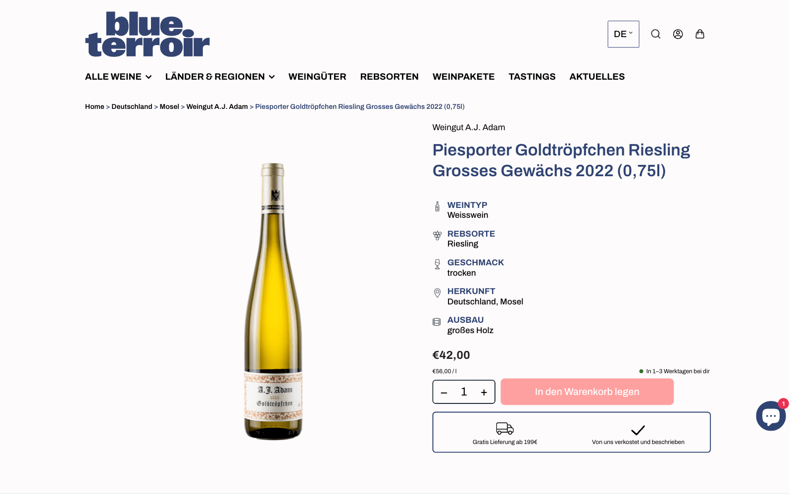This screenshot has height=494, width=790.
Task: Expand the Alle Weine menu
Action: point(118,77)
